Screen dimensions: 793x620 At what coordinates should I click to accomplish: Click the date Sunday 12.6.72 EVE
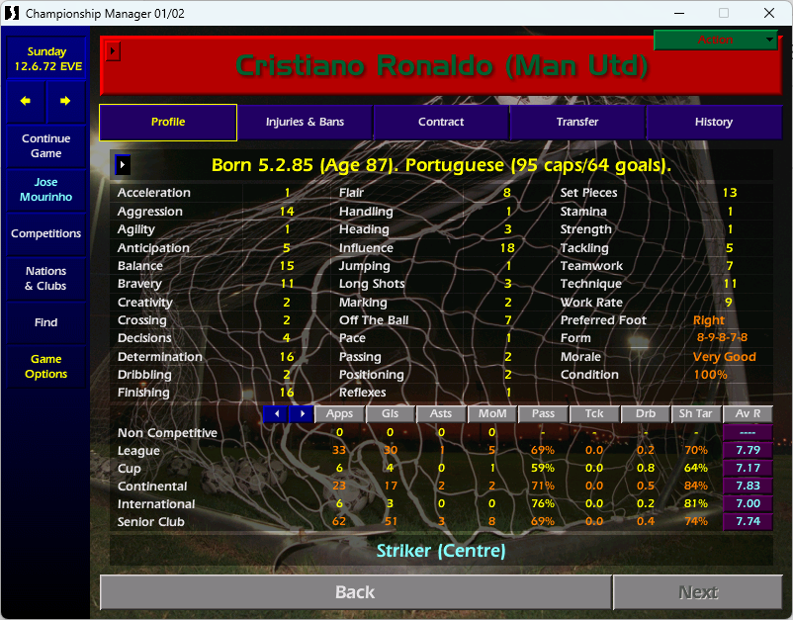pyautogui.click(x=46, y=58)
